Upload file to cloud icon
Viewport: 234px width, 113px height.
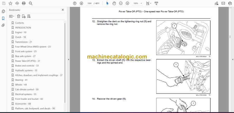click(x=17, y=3)
